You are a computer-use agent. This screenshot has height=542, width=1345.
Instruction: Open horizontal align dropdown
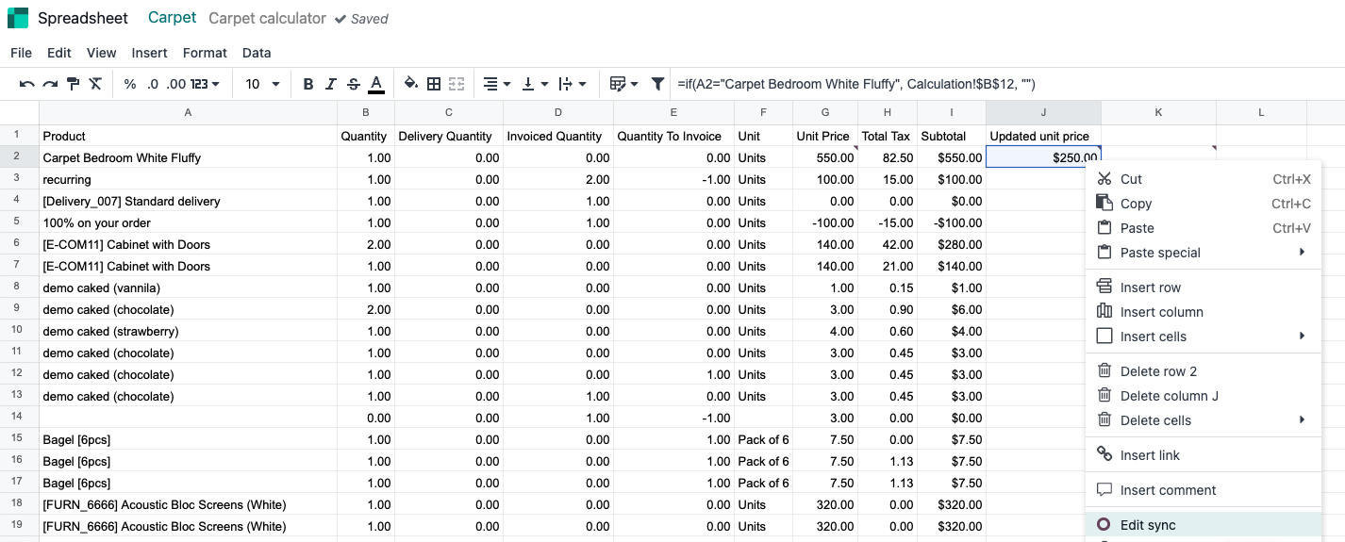click(495, 84)
